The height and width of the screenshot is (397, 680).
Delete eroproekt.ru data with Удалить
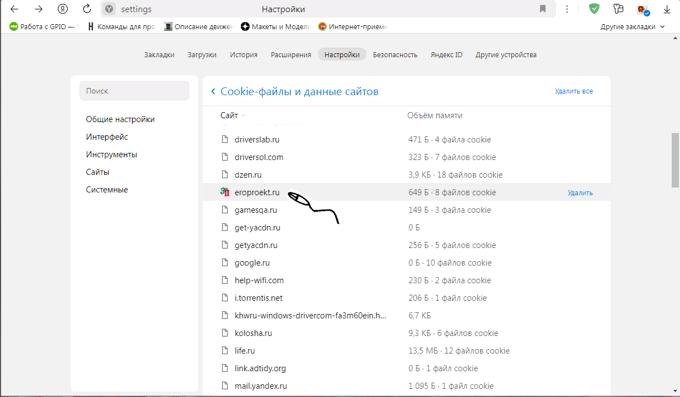coord(580,193)
